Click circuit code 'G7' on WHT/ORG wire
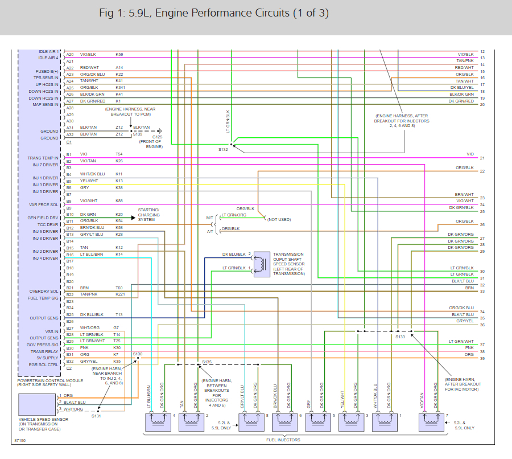Image resolution: width=512 pixels, height=459 pixels. coord(116,327)
